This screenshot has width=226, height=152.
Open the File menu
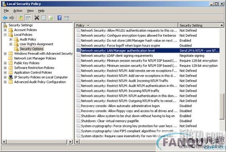click(6, 11)
